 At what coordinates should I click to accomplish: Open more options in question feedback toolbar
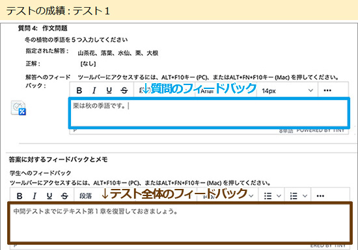[x=327, y=90]
